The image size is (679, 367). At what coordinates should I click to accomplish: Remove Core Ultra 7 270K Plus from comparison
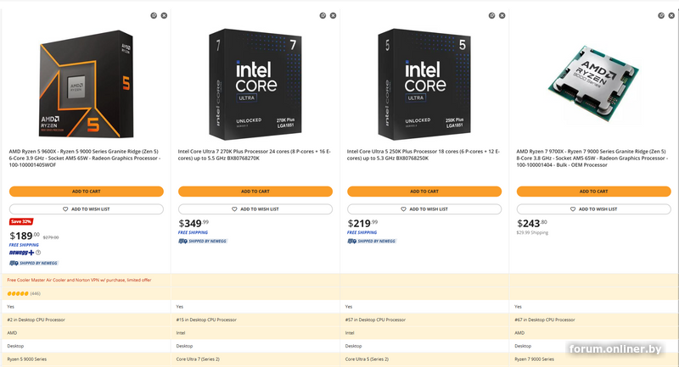click(x=334, y=15)
